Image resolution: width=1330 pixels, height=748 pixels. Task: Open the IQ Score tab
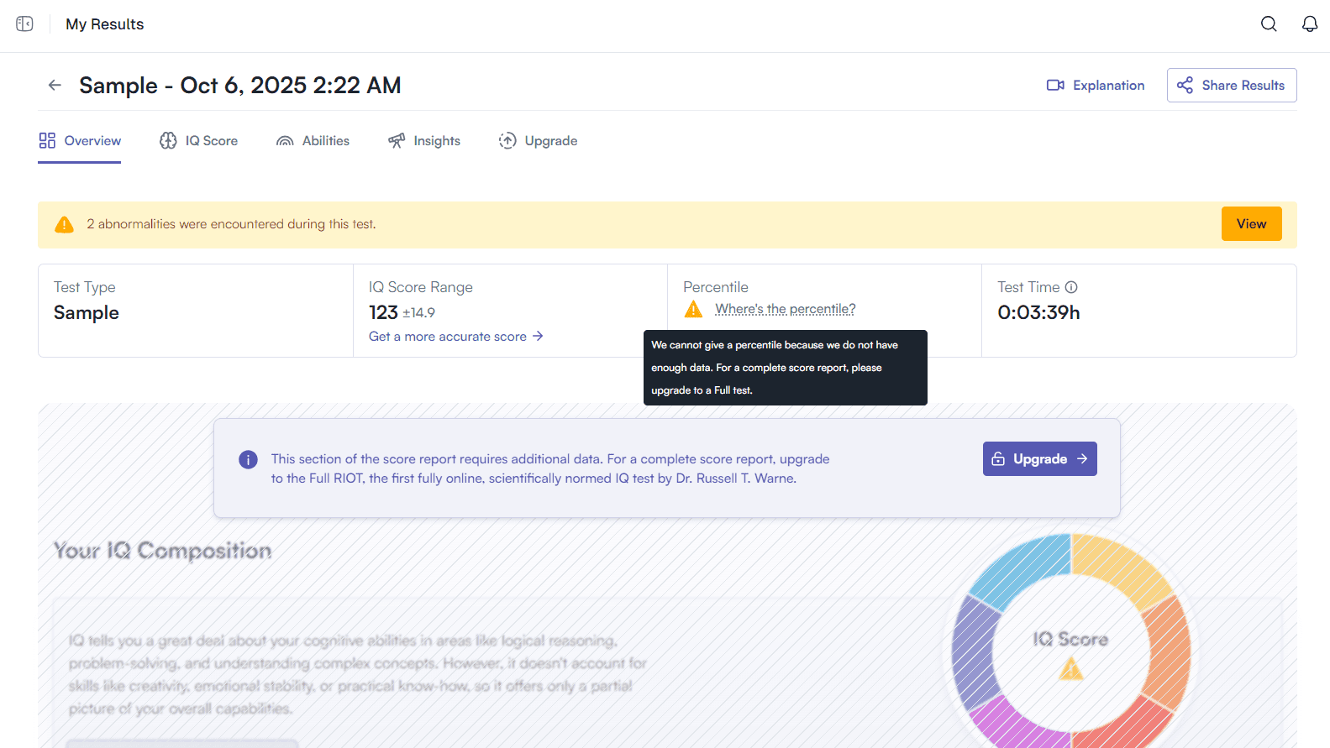(x=199, y=141)
